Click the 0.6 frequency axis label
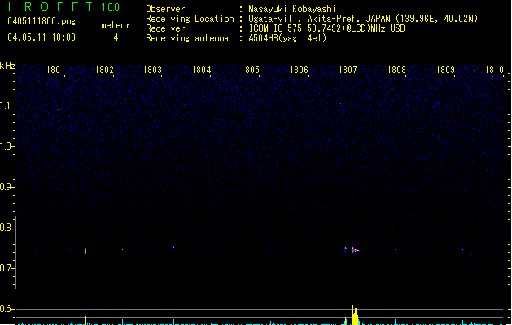Image resolution: width=512 pixels, height=325 pixels. coord(7,309)
